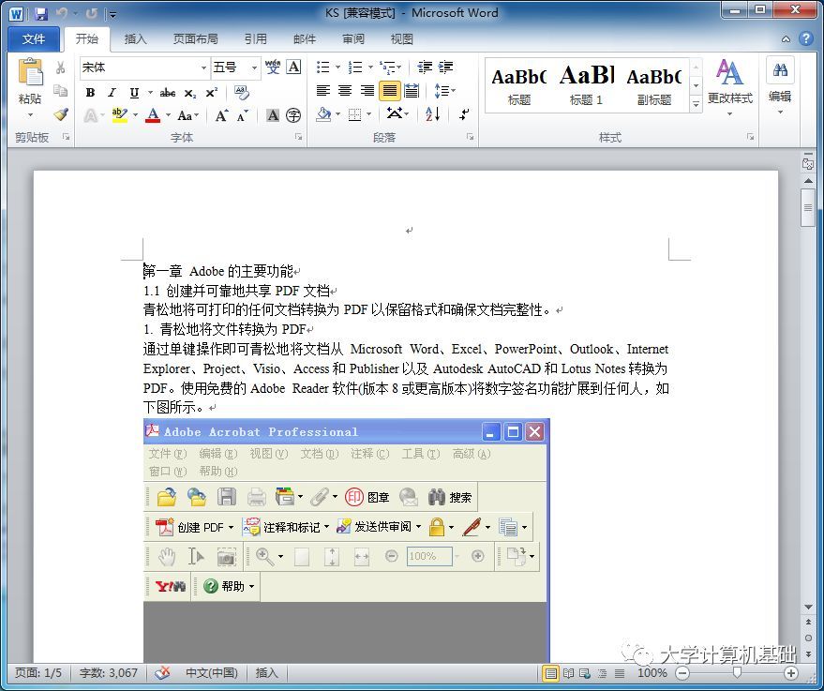Click the enclosed character icon
The width and height of the screenshot is (824, 691).
[293, 115]
